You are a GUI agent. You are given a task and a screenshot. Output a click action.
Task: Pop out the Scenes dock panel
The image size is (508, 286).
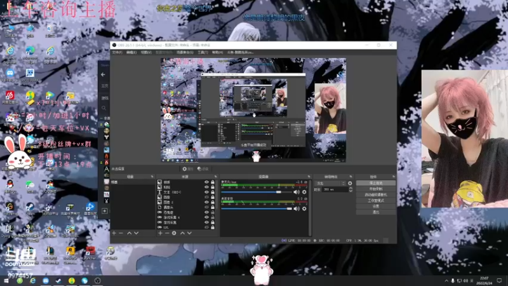(152, 177)
